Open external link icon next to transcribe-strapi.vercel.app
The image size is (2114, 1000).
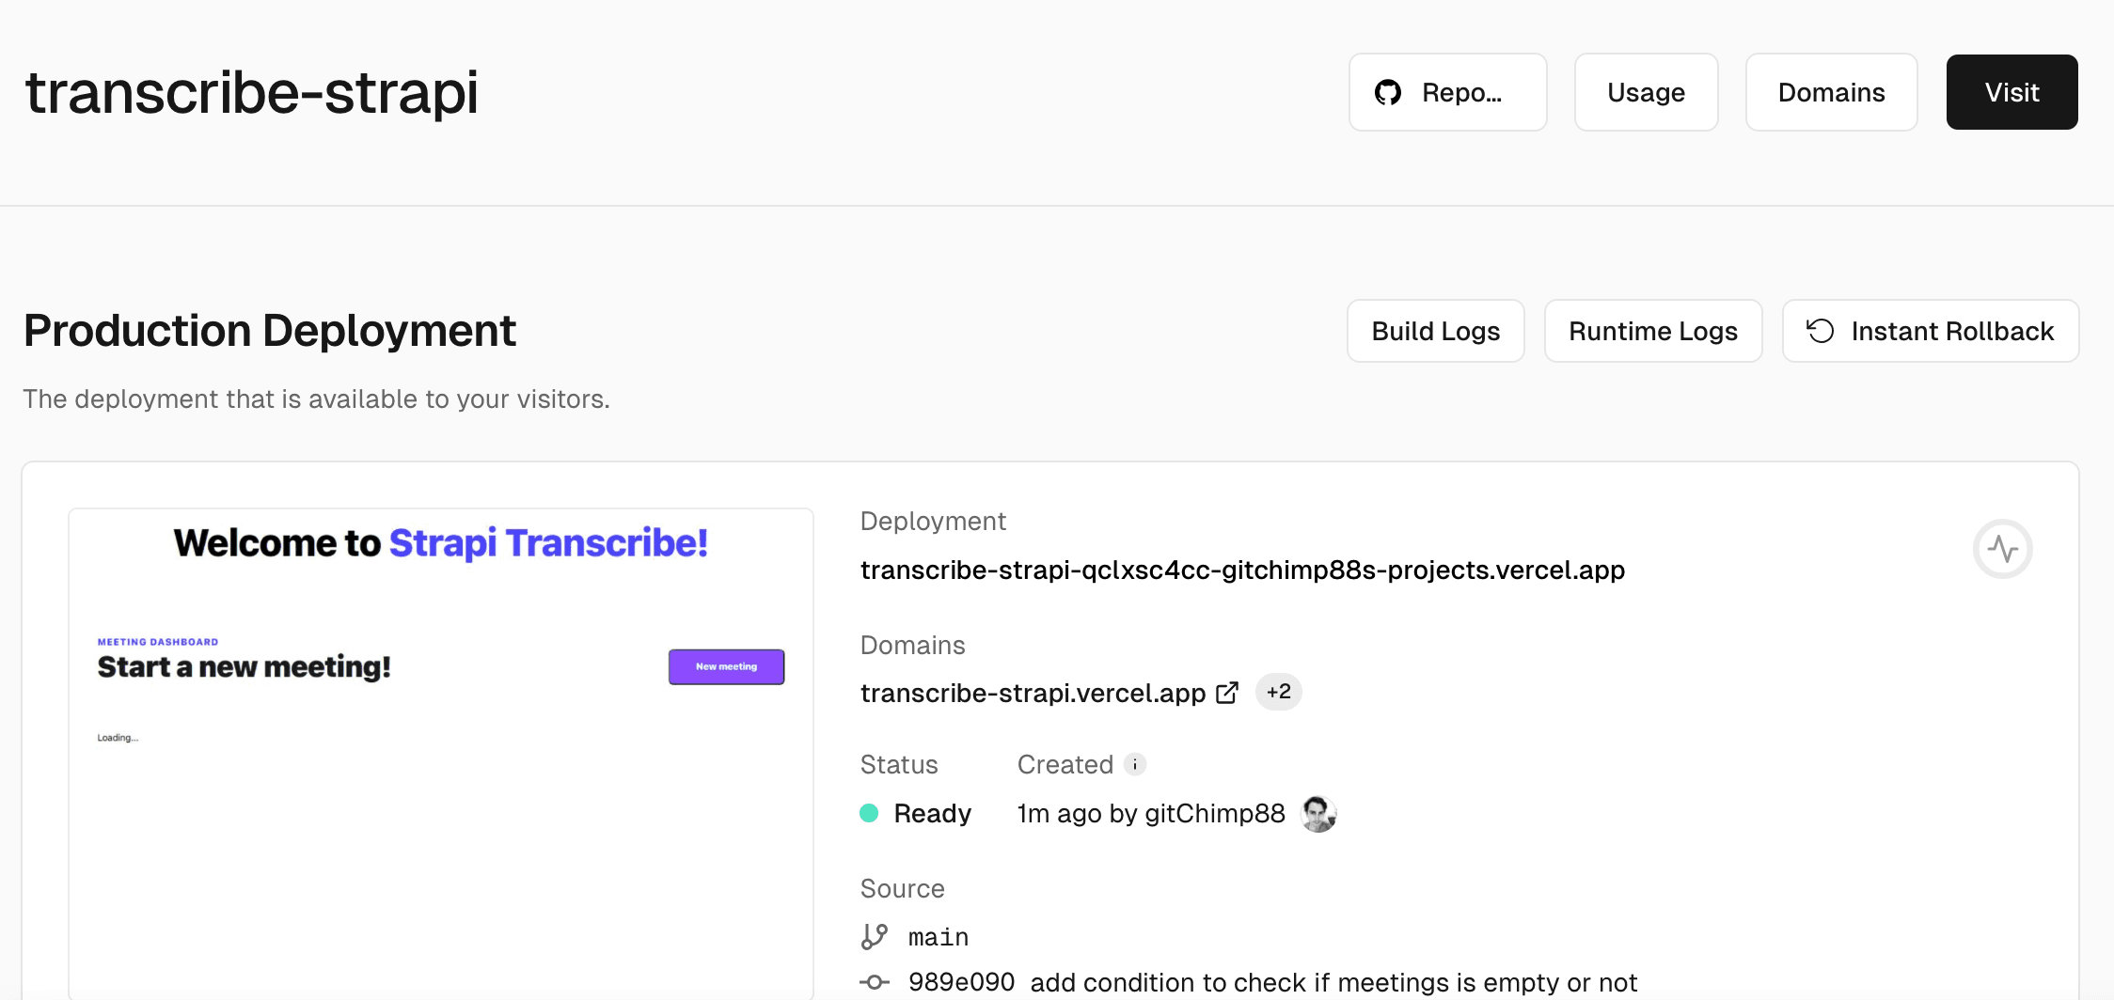pos(1227,693)
